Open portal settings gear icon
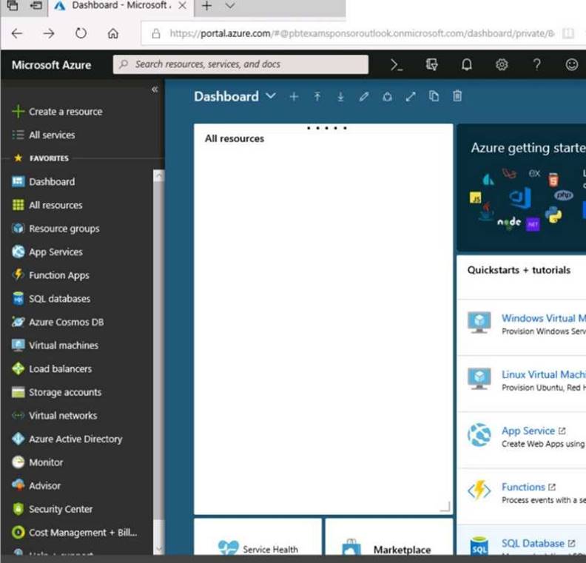This screenshot has width=586, height=563. pyautogui.click(x=502, y=65)
